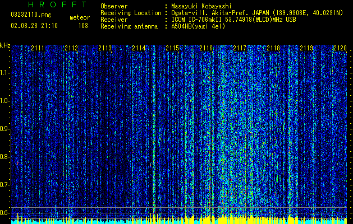
Task: Click the 1.1 frequency axis label
Action: (5, 73)
